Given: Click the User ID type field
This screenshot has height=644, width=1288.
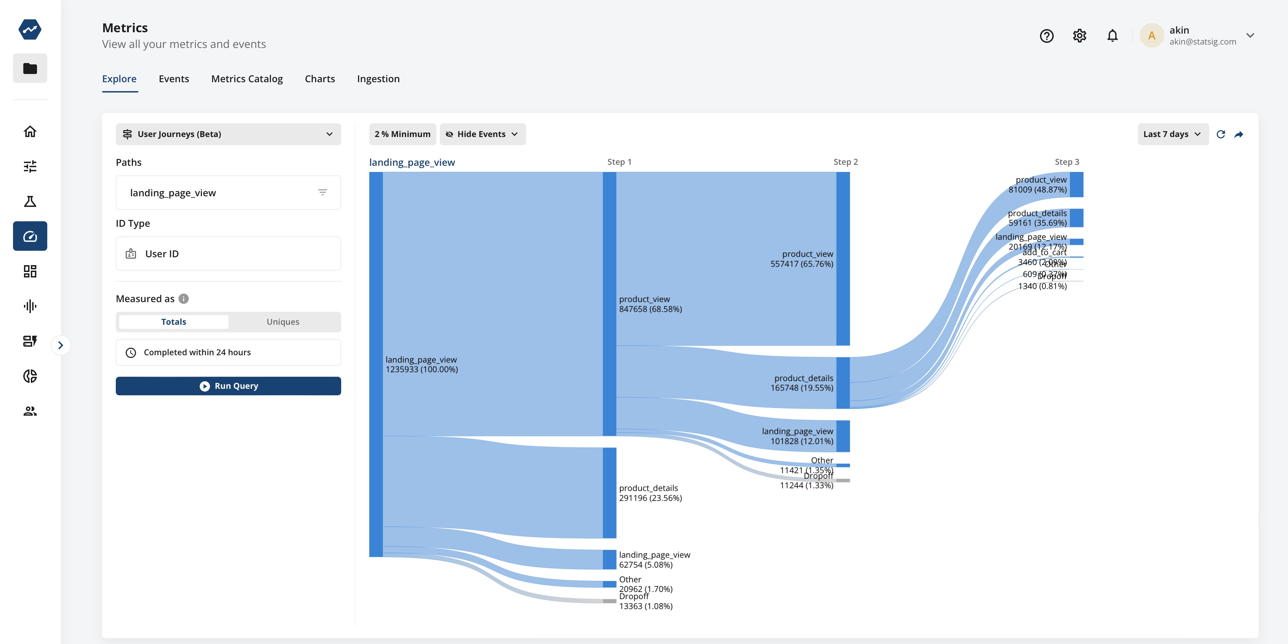Looking at the screenshot, I should (228, 253).
